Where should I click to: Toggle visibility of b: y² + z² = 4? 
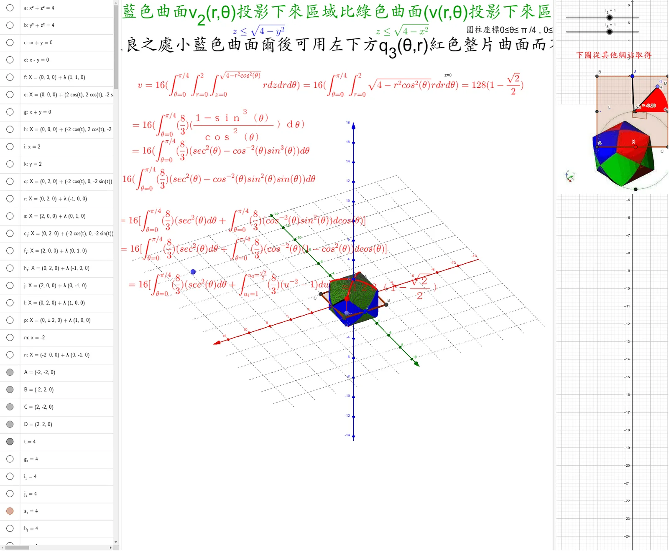10,25
